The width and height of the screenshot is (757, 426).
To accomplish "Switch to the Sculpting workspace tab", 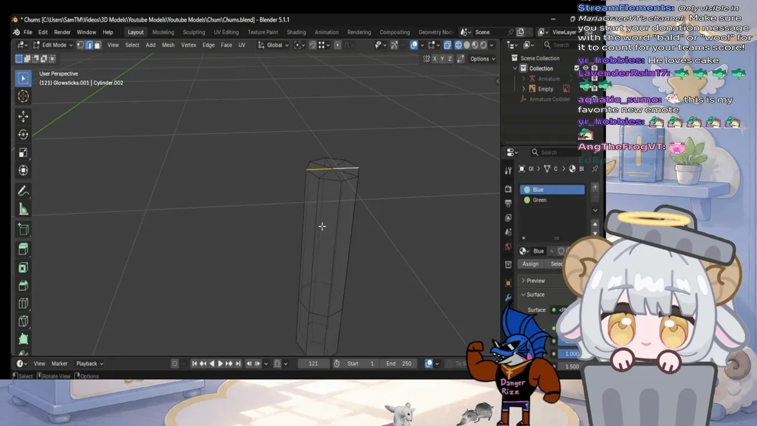I will click(x=194, y=32).
